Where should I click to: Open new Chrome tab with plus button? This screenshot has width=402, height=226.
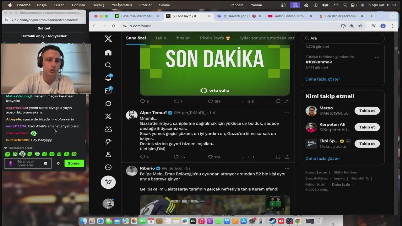point(371,16)
